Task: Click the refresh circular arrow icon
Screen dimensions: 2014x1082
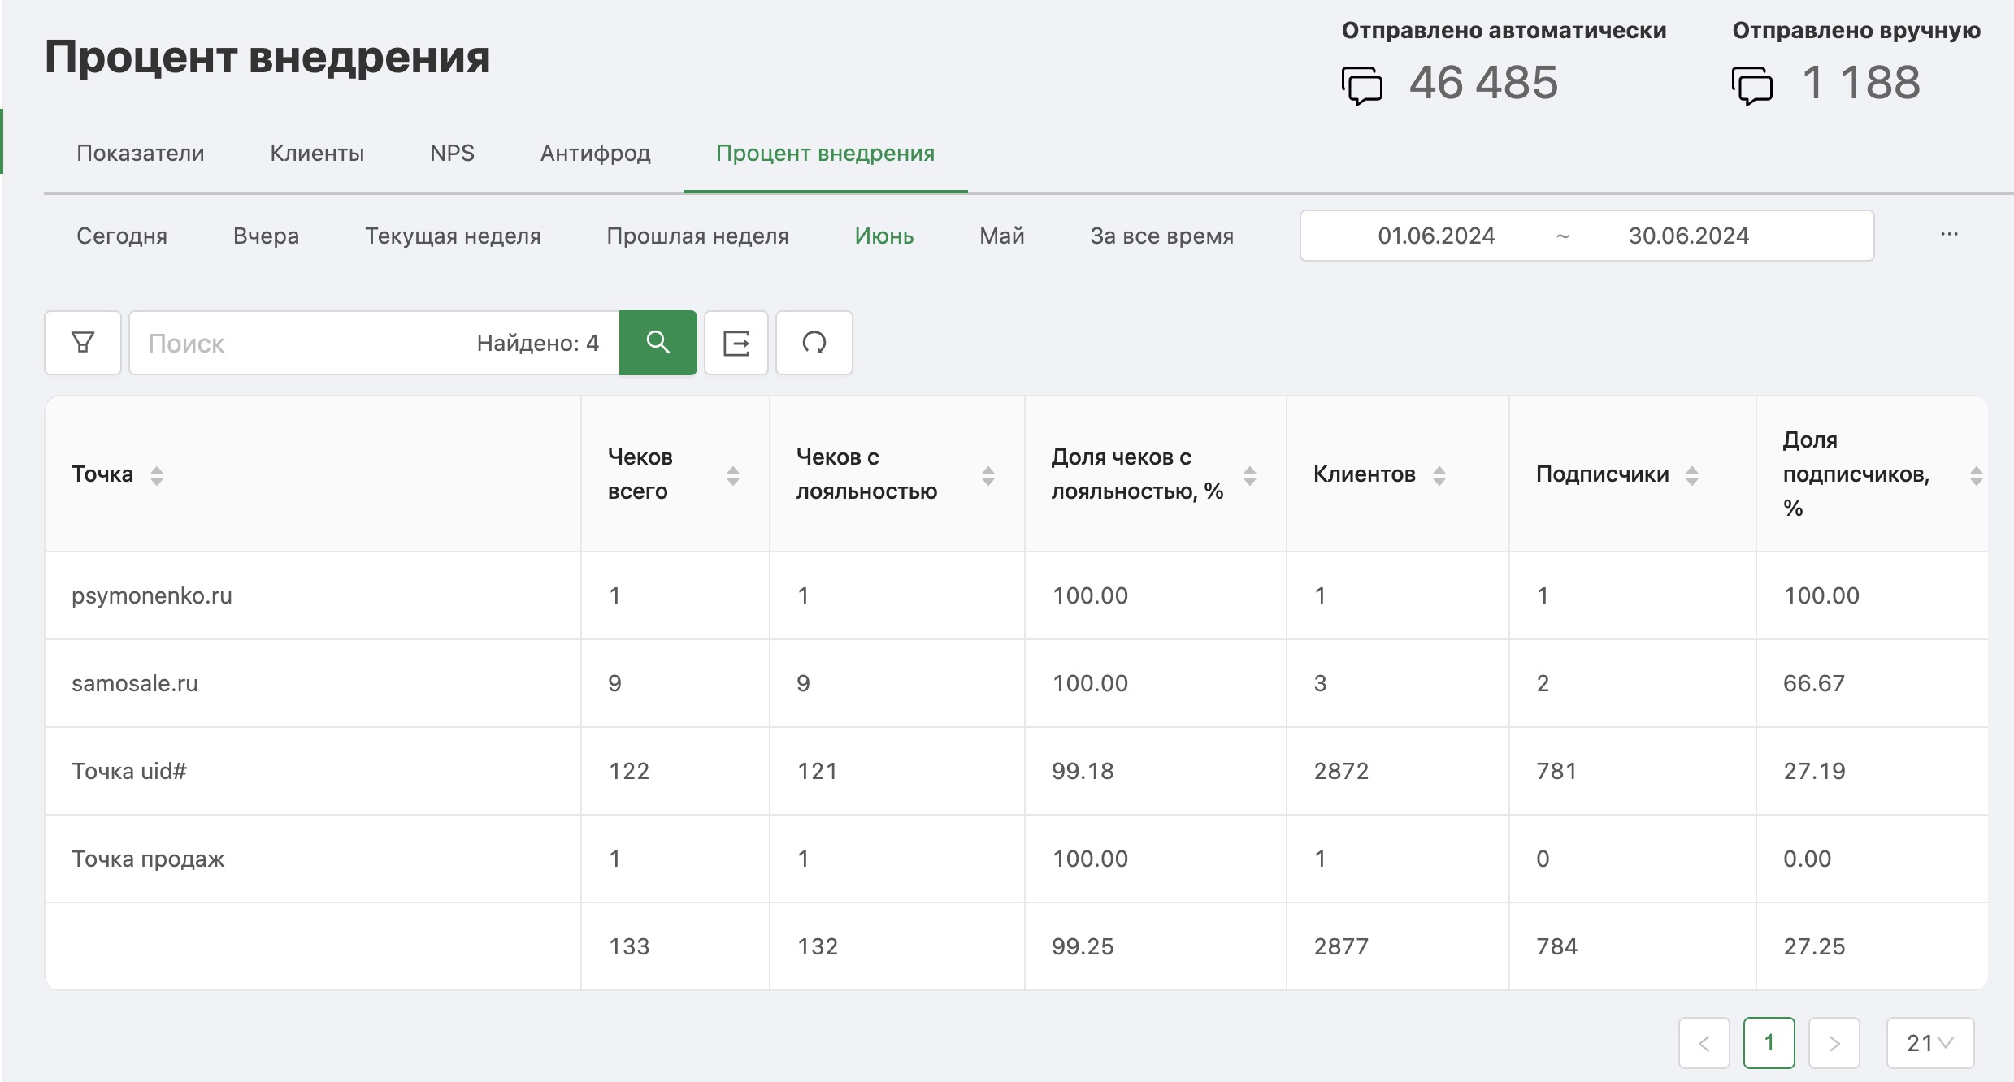Action: pos(814,343)
